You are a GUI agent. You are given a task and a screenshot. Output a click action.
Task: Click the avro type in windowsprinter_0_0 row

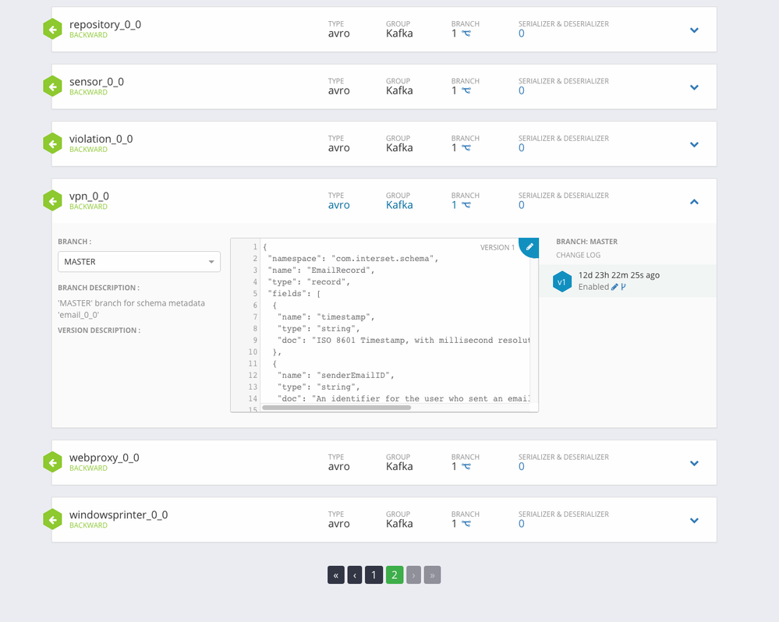point(339,524)
